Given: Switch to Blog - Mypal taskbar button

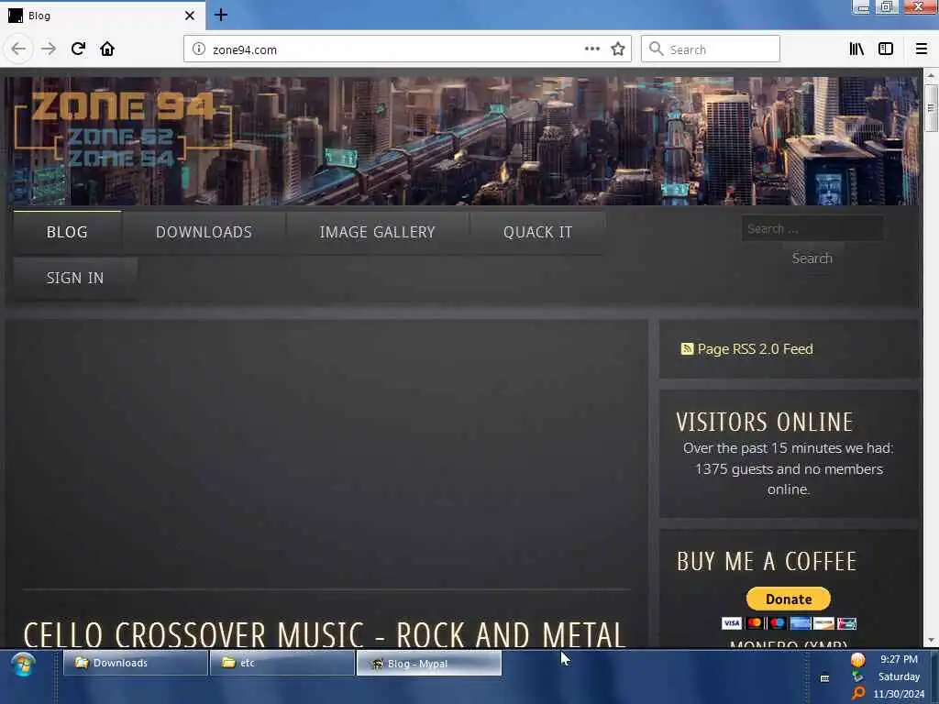Looking at the screenshot, I should [x=429, y=664].
